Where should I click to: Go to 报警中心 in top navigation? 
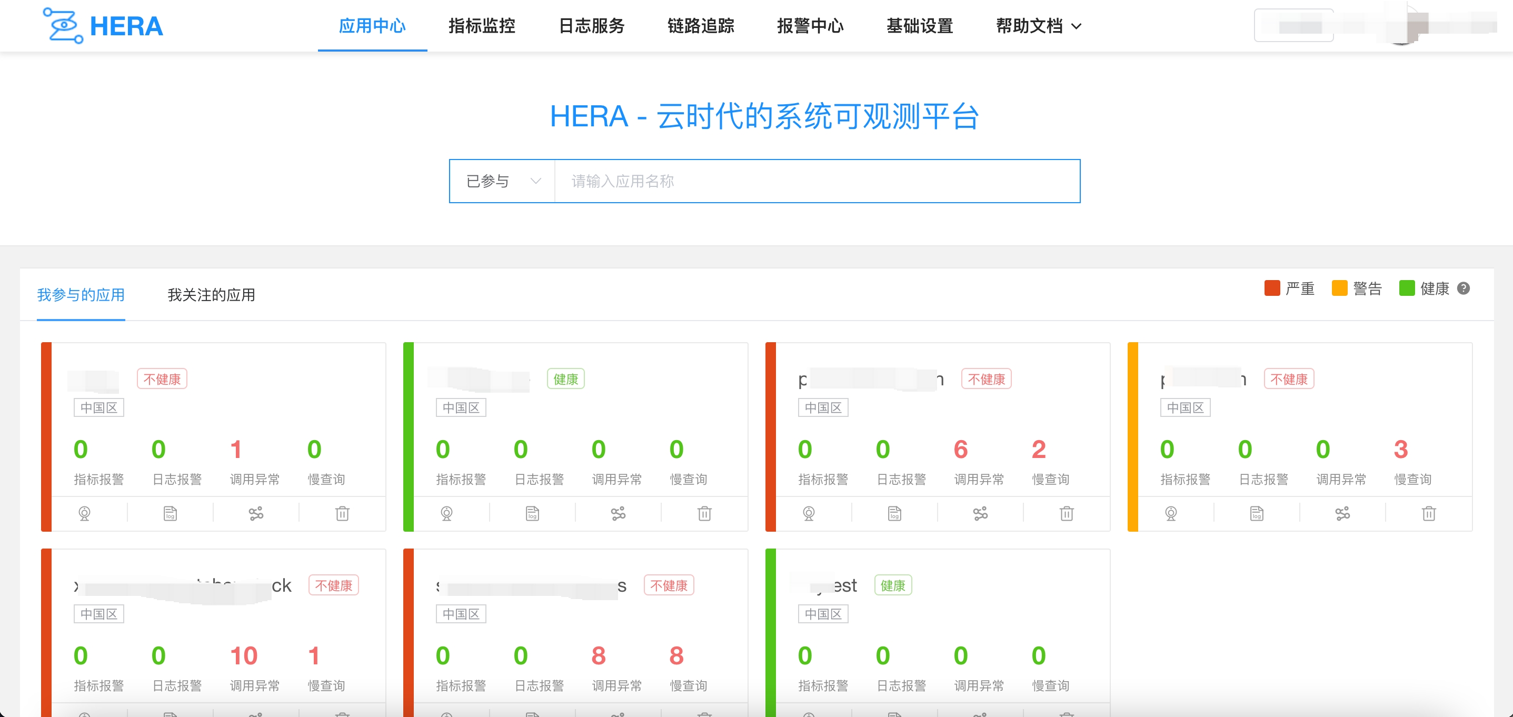pyautogui.click(x=810, y=26)
